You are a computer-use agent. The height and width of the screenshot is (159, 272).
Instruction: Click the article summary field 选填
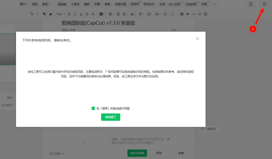[x=141, y=141]
